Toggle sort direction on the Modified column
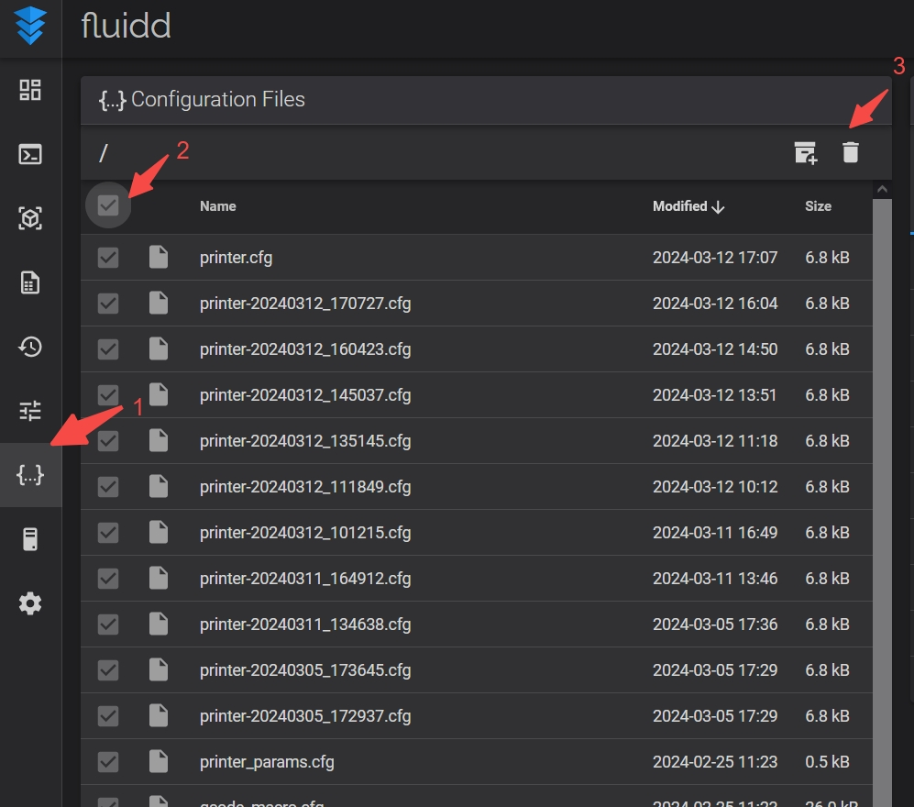 688,205
